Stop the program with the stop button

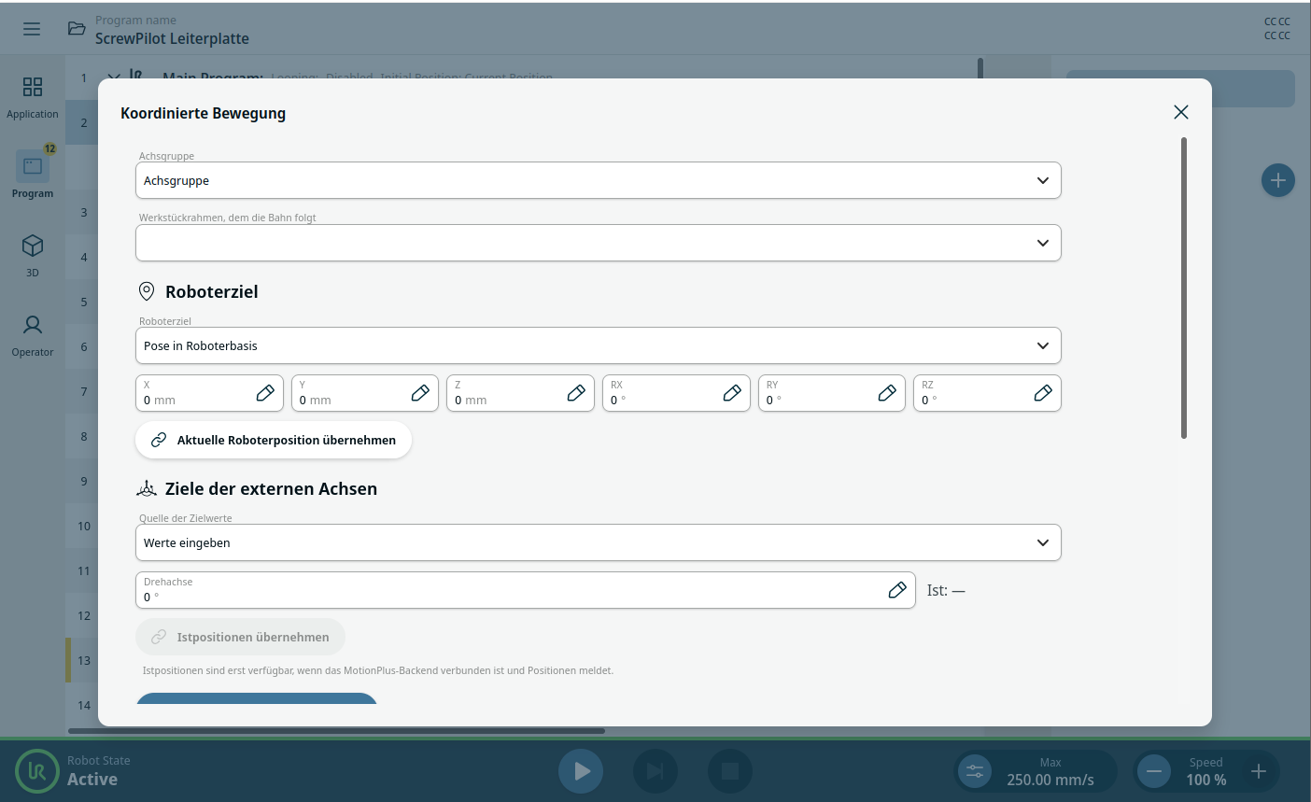click(x=730, y=771)
